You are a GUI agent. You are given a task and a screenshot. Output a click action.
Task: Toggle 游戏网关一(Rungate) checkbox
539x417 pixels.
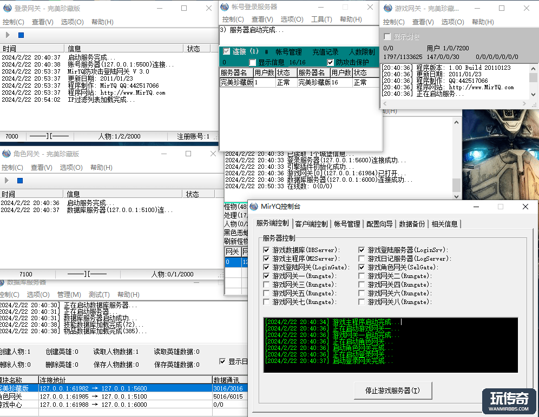(x=266, y=276)
